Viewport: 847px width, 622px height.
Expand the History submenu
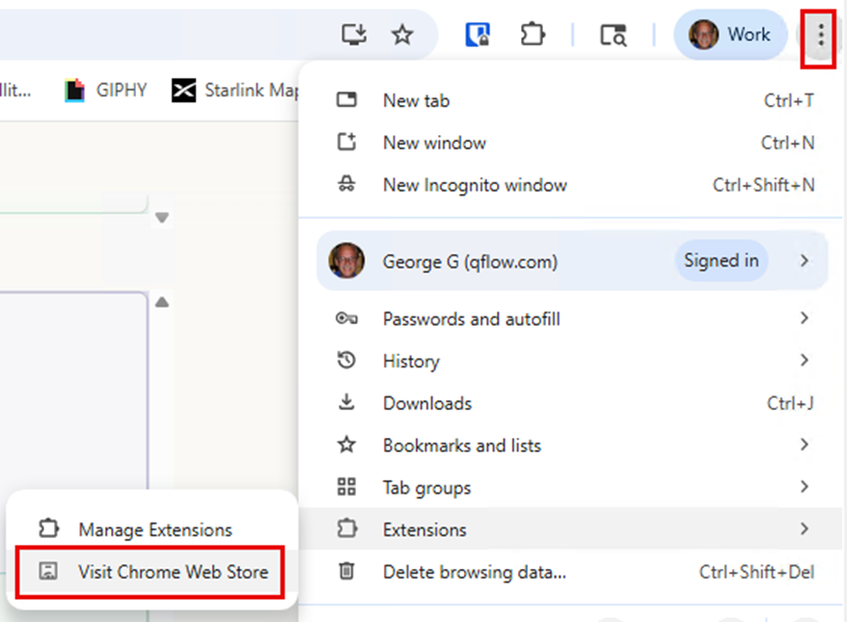pos(411,362)
